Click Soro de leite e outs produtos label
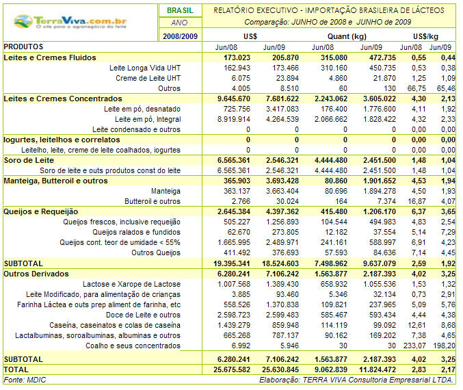 click(x=110, y=170)
